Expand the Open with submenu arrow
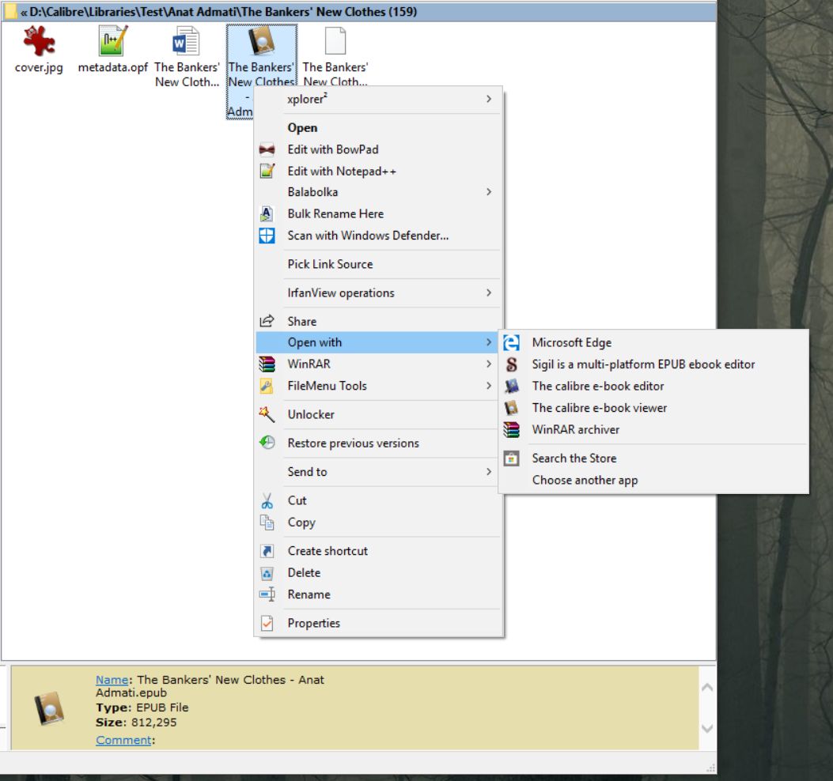 [x=489, y=342]
